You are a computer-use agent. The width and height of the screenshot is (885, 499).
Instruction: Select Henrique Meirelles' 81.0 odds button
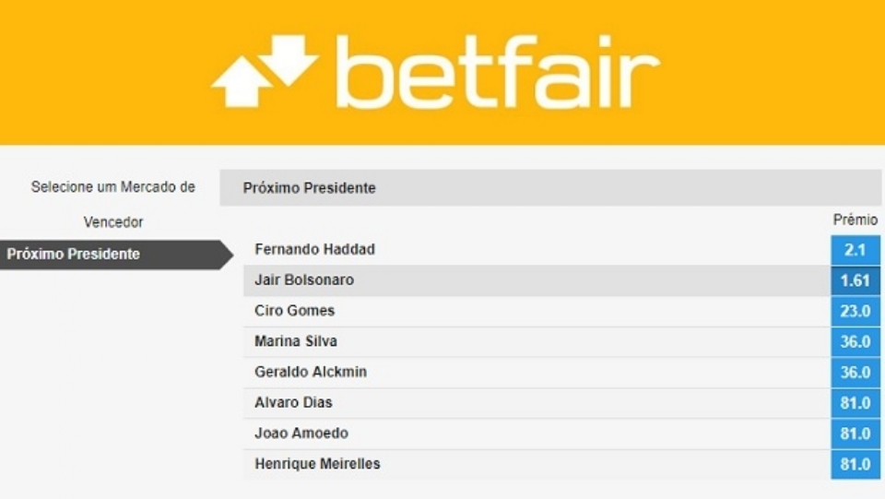click(855, 464)
